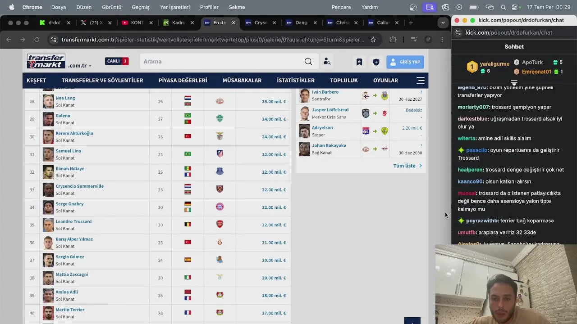Click Emreonat01 in chat leaderboard

click(x=536, y=72)
